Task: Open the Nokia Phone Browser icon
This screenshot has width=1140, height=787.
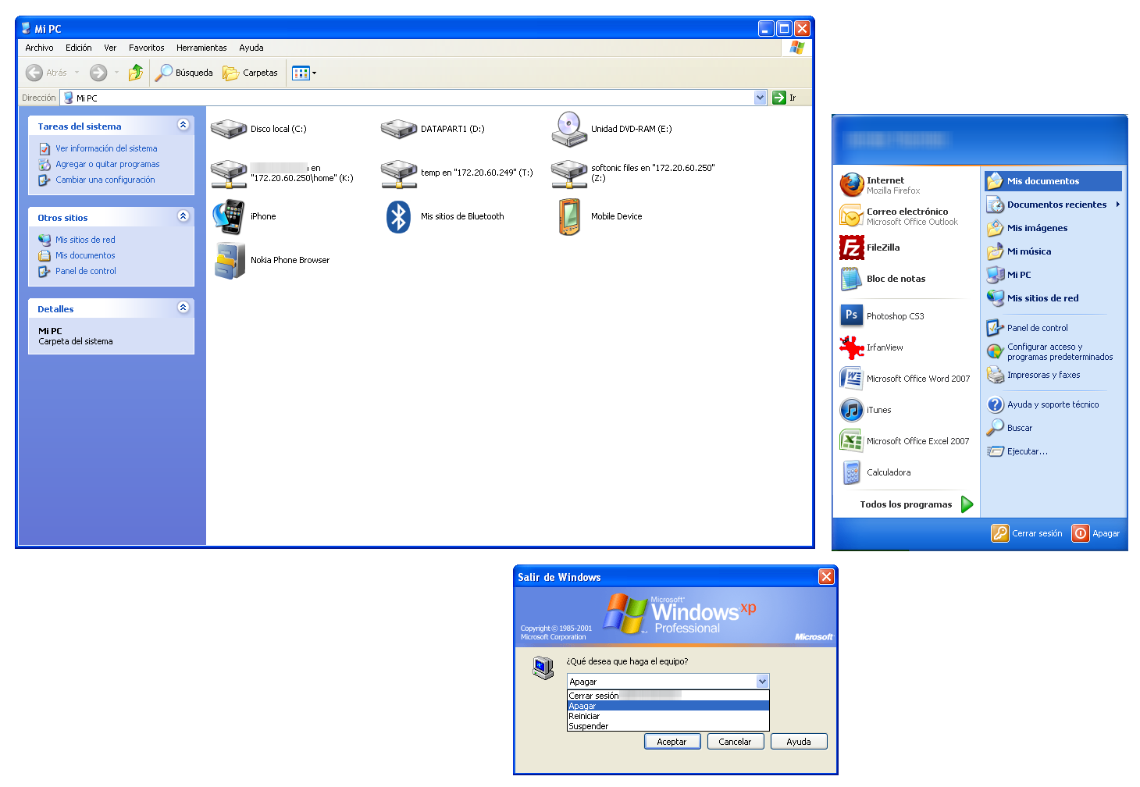Action: [230, 260]
